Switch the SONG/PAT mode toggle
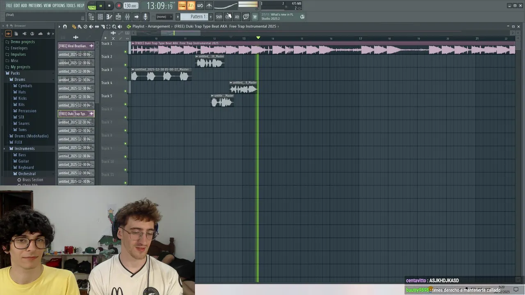The height and width of the screenshot is (295, 525). click(x=92, y=6)
